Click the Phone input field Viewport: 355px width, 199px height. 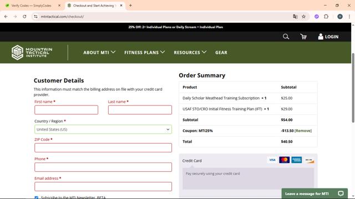103,167
